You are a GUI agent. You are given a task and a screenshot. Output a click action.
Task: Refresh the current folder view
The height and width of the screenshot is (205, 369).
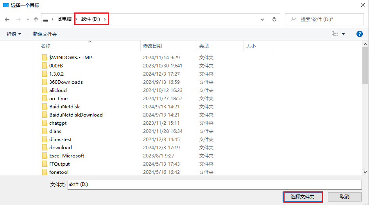pos(274,19)
